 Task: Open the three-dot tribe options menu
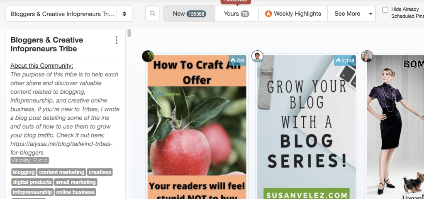(x=117, y=40)
